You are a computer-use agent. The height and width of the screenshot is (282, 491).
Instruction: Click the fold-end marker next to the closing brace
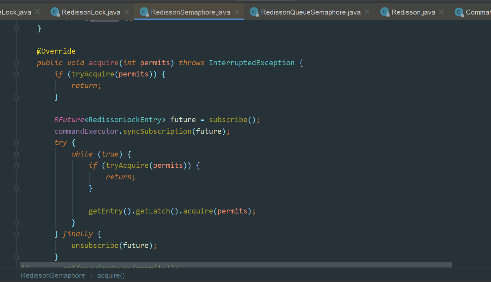tap(16, 28)
